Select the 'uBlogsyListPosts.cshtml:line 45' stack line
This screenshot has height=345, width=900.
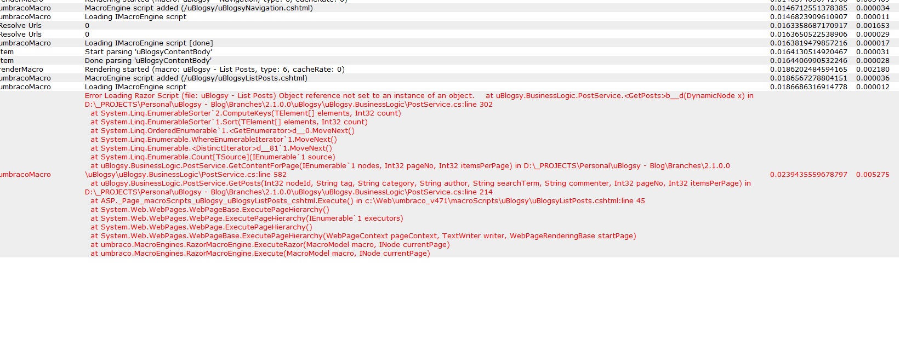click(368, 201)
